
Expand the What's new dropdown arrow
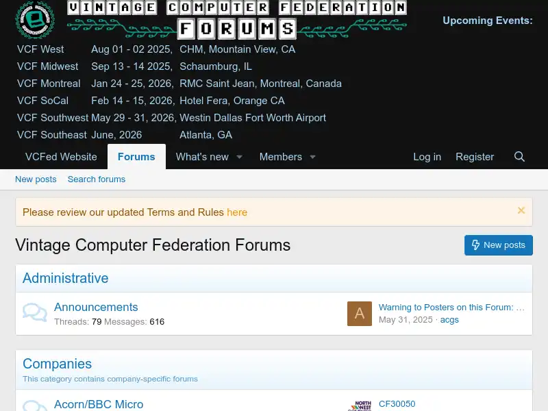point(239,157)
